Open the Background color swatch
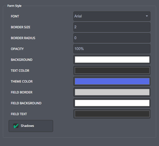Viewport: 159px width, 146px height. pyautogui.click(x=112, y=59)
